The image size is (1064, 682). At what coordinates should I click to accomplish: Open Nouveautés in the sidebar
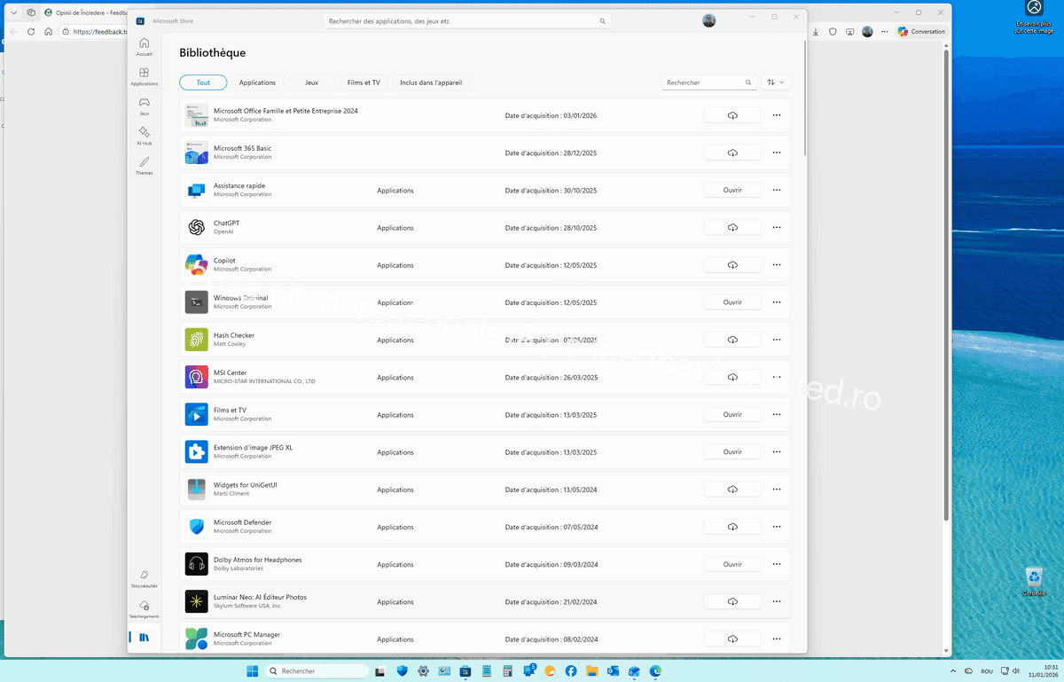(144, 578)
